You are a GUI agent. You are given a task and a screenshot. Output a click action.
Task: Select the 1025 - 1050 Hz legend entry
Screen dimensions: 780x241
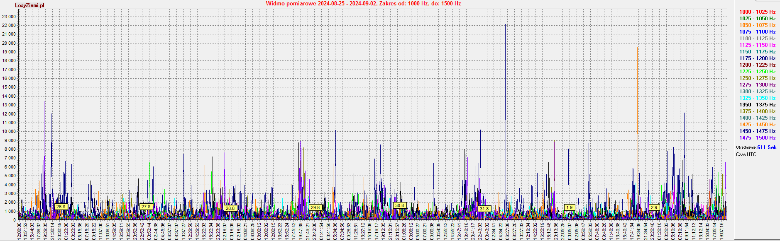[757, 19]
